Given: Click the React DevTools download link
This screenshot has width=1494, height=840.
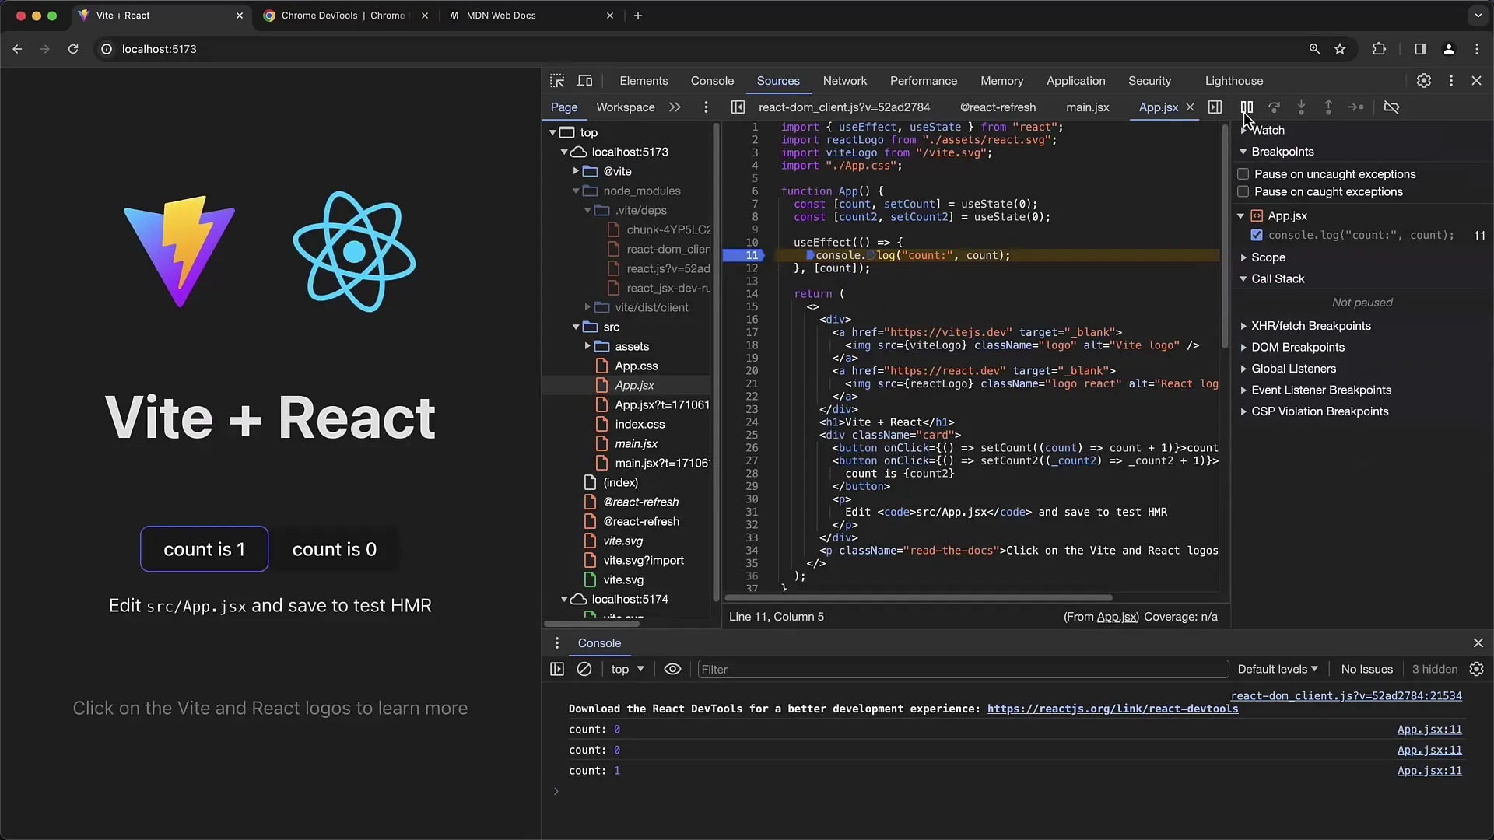Looking at the screenshot, I should click(1112, 709).
